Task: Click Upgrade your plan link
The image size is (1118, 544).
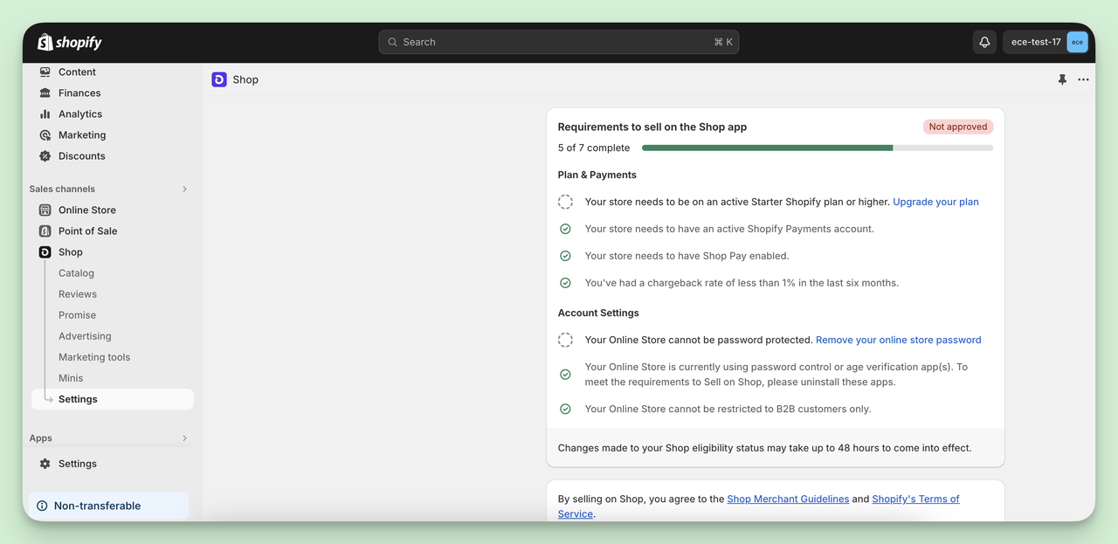Action: 935,202
